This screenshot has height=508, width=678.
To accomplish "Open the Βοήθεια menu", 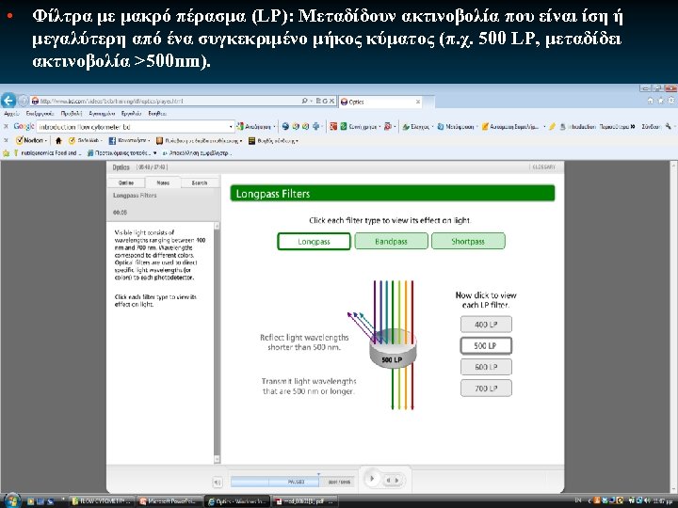I will (157, 114).
